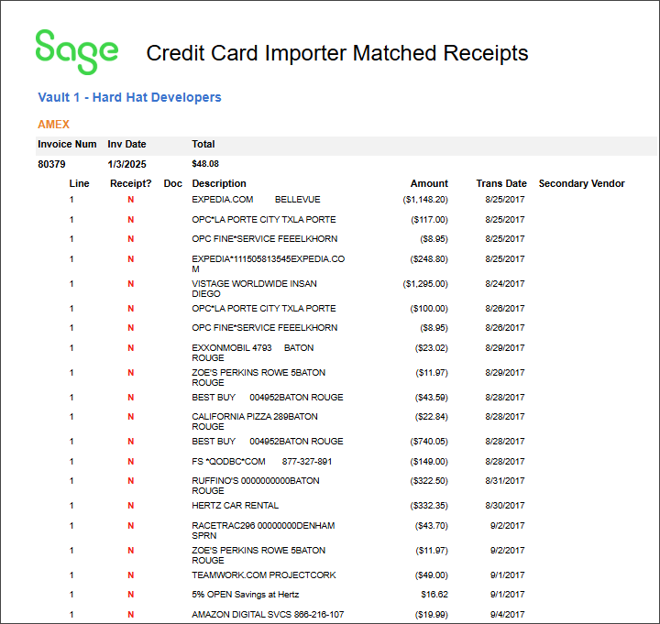Select the ($117.00) amount
Screen dimensions: 660x624
coord(429,220)
